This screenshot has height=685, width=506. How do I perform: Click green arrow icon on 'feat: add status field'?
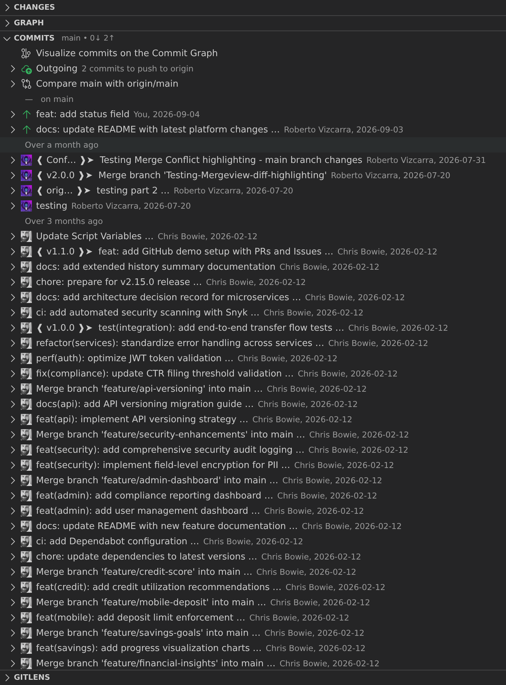(26, 114)
